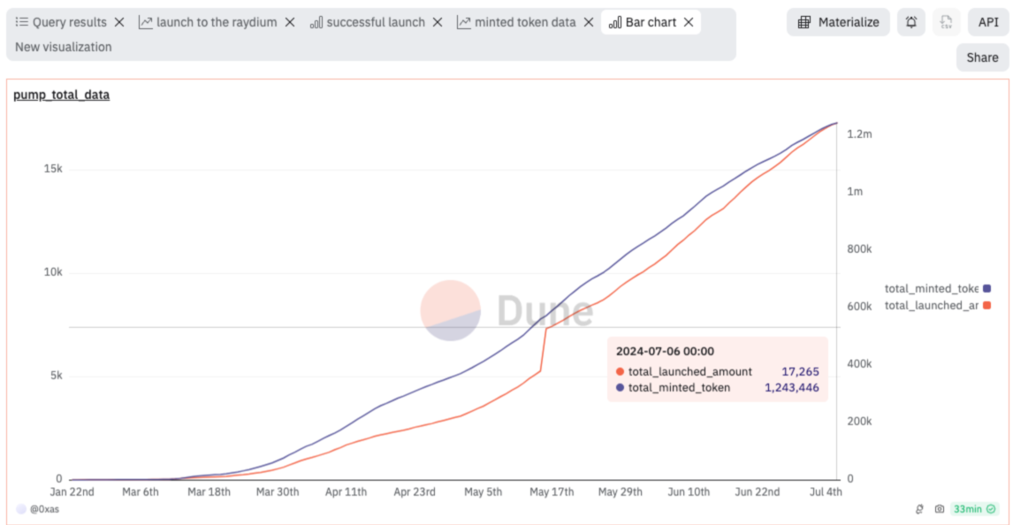Click the embed link icon at bottom right

920,509
